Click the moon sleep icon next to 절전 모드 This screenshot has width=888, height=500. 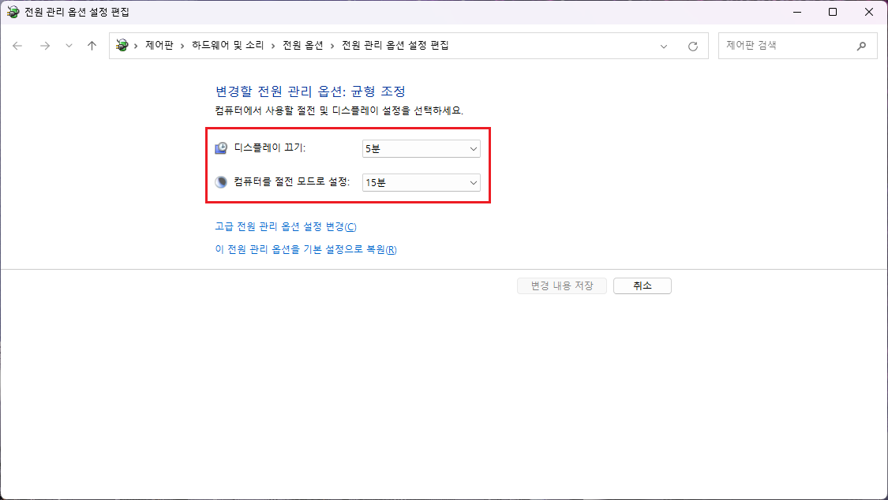[220, 182]
